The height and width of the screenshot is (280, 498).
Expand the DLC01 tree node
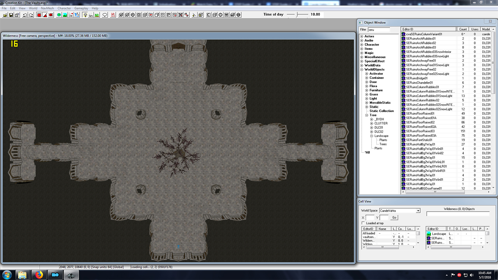[372, 128]
